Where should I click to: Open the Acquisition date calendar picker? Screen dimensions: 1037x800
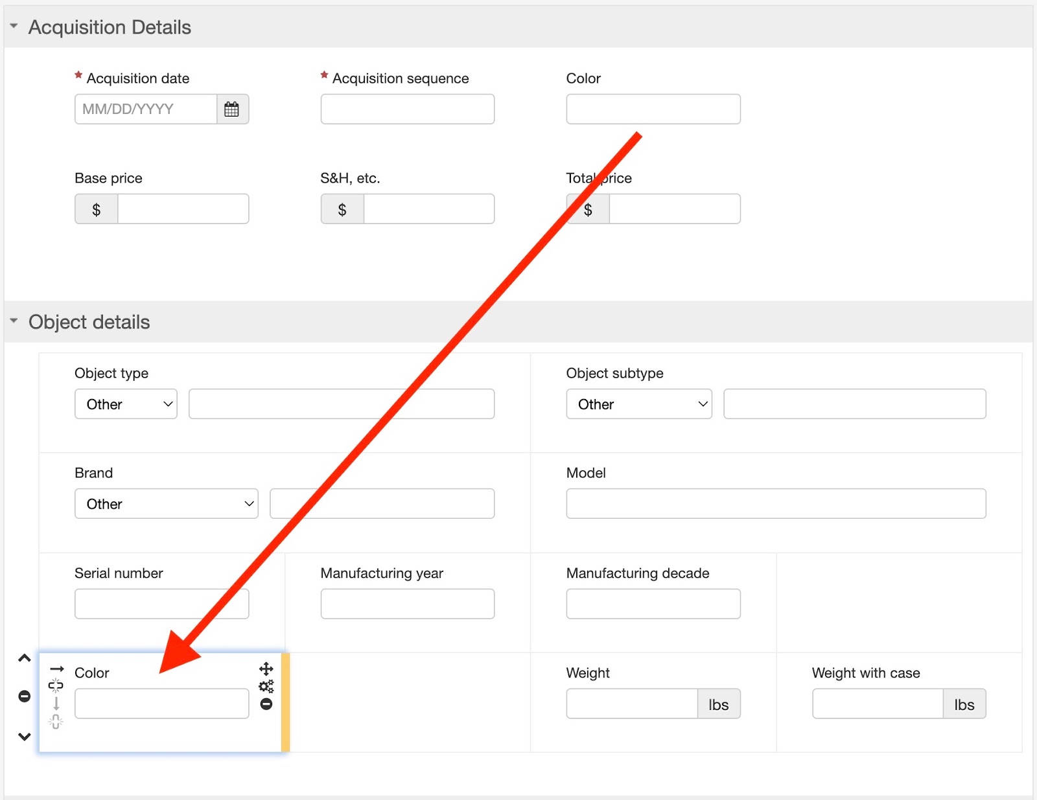coord(232,109)
